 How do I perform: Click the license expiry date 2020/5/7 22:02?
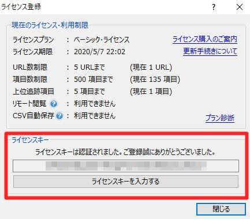[99, 52]
